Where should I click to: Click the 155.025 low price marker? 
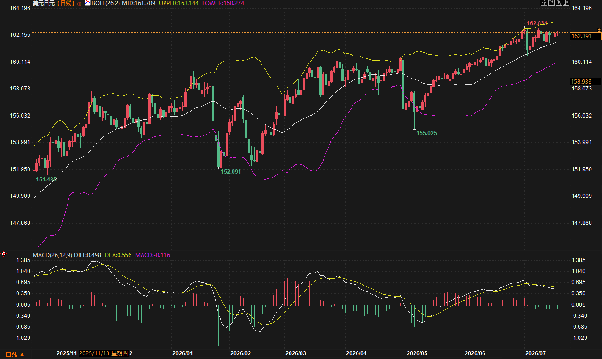tap(426, 133)
